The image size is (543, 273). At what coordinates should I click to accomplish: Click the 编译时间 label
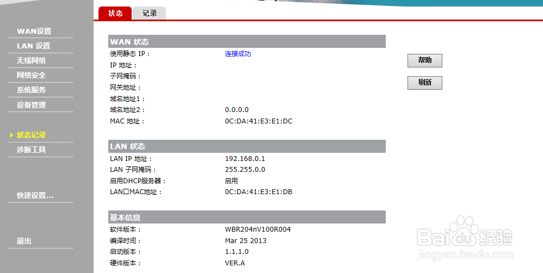click(x=125, y=241)
